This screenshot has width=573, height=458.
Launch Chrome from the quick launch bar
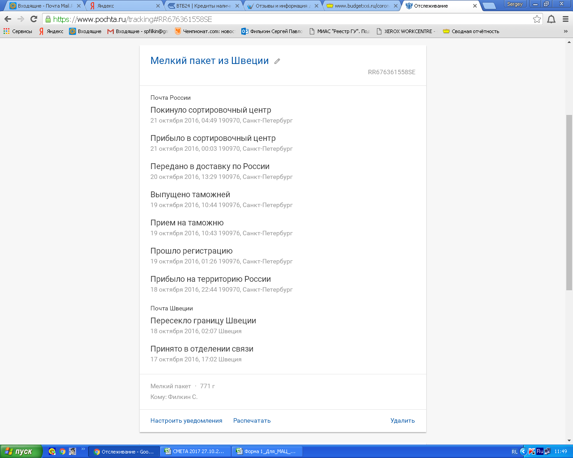62,452
